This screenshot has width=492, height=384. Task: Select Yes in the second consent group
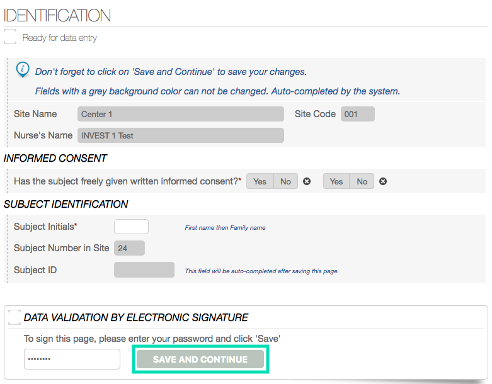pos(336,181)
